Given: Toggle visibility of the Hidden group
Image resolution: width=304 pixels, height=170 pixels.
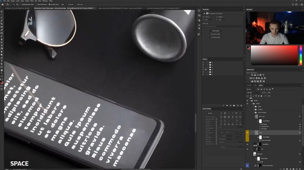Looking at the screenshot, I should tap(247, 104).
